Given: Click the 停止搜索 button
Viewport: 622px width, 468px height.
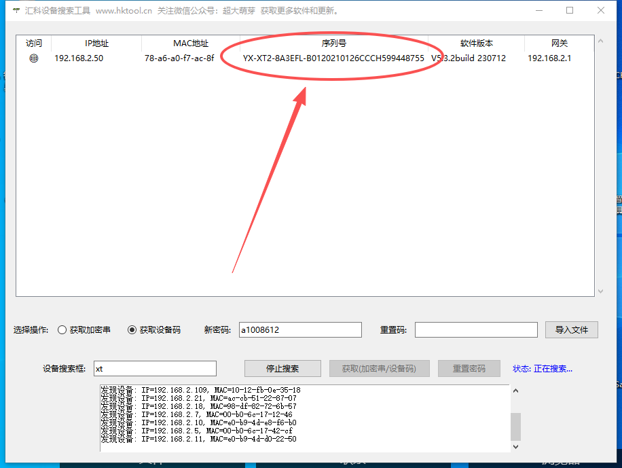Looking at the screenshot, I should click(x=282, y=368).
